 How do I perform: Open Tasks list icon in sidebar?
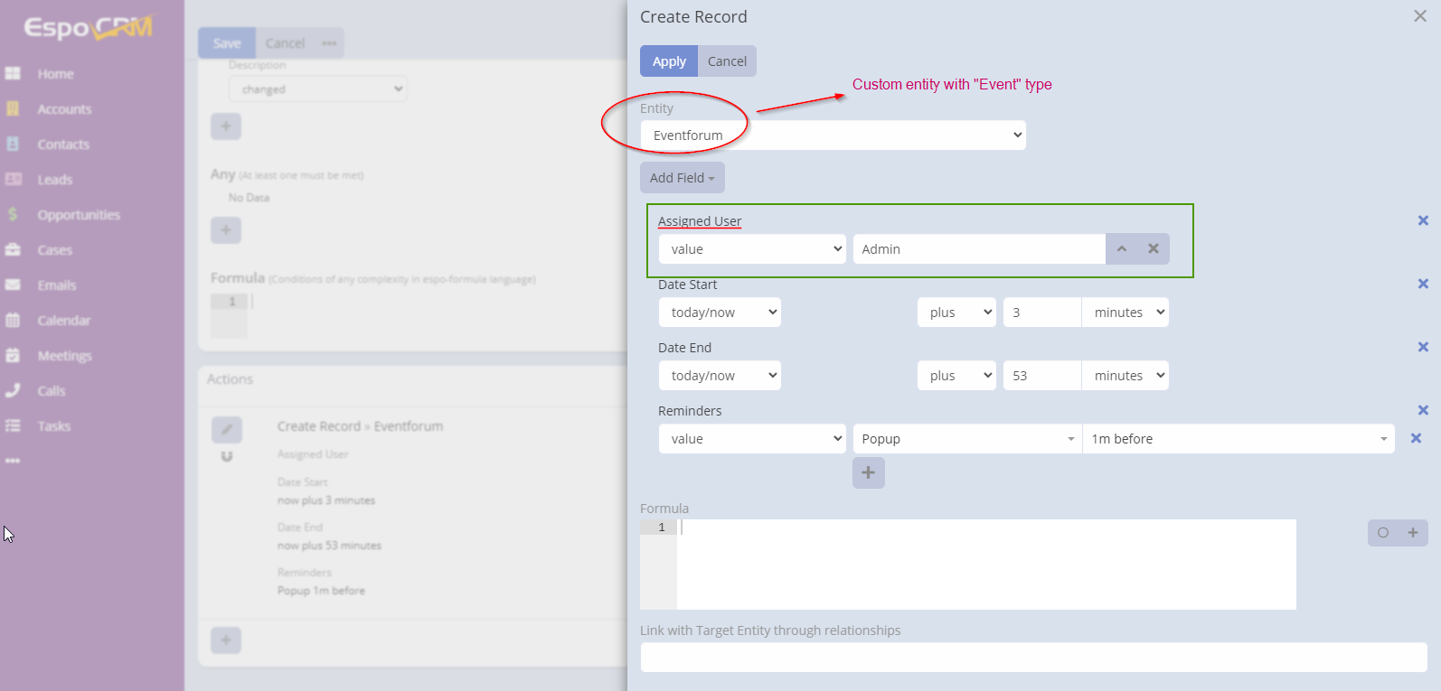(13, 425)
